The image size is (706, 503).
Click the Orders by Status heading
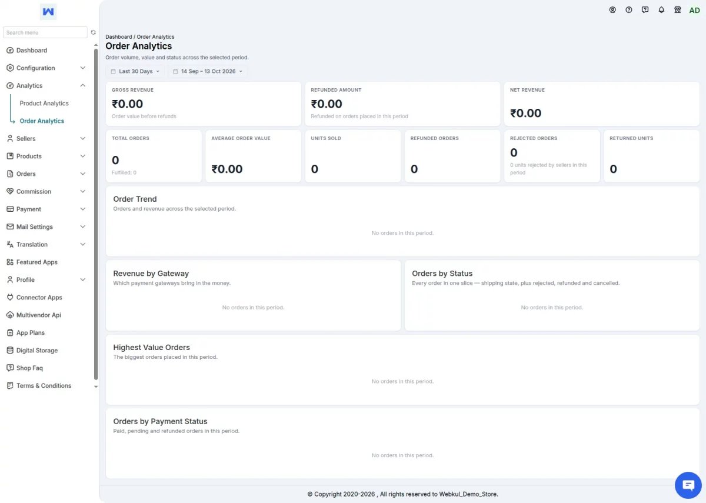pyautogui.click(x=442, y=274)
